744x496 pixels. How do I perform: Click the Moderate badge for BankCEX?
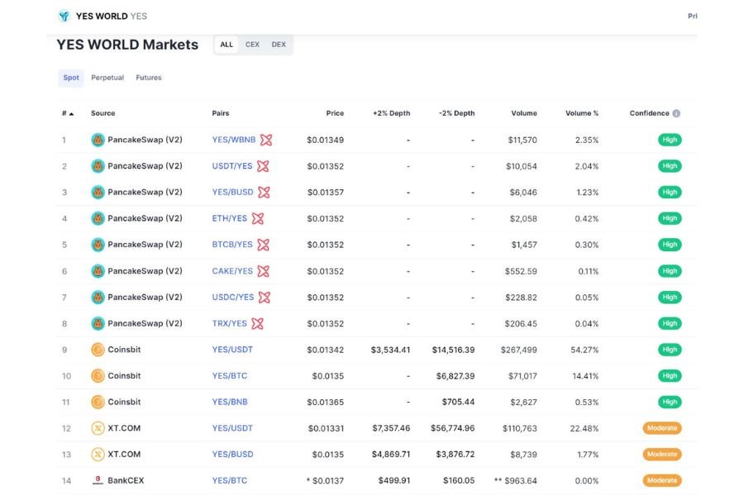(x=661, y=480)
